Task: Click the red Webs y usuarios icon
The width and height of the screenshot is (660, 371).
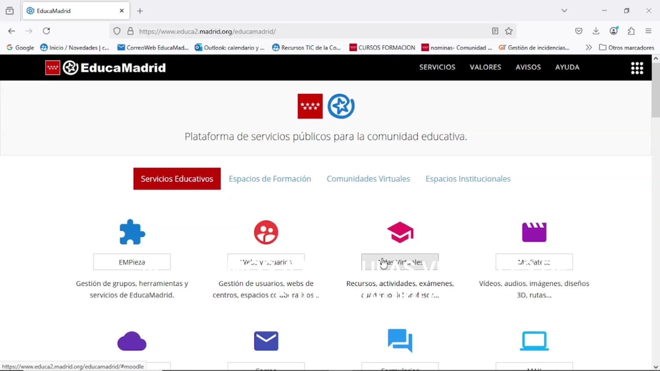Action: click(266, 232)
